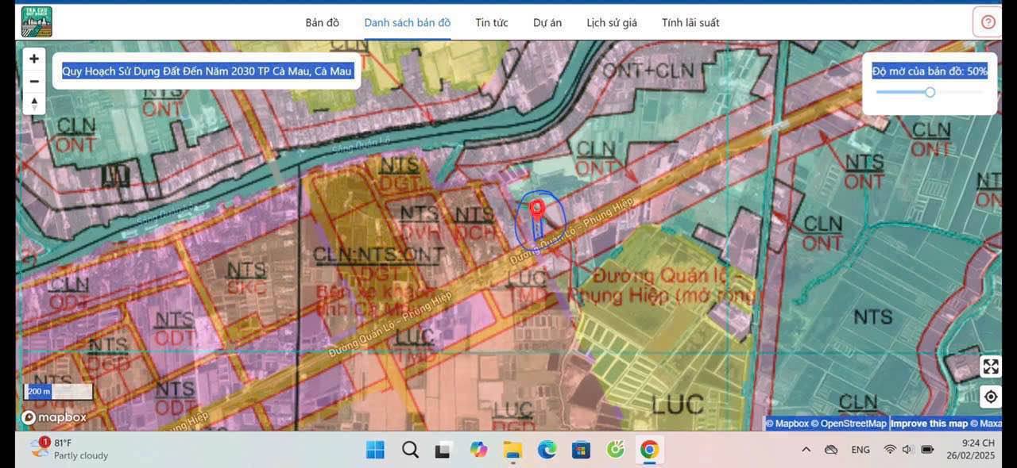
Task: Expand the system tray hidden icons
Action: (806, 450)
